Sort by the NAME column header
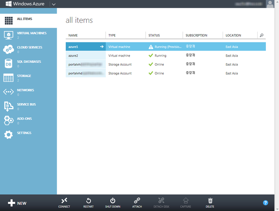 click(73, 35)
